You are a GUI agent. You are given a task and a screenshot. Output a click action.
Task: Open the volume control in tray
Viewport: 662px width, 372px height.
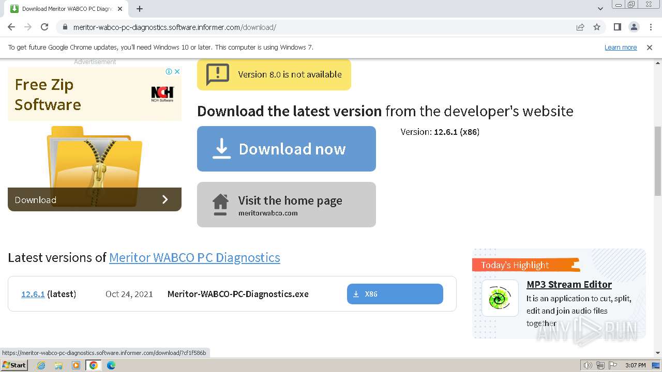point(588,365)
